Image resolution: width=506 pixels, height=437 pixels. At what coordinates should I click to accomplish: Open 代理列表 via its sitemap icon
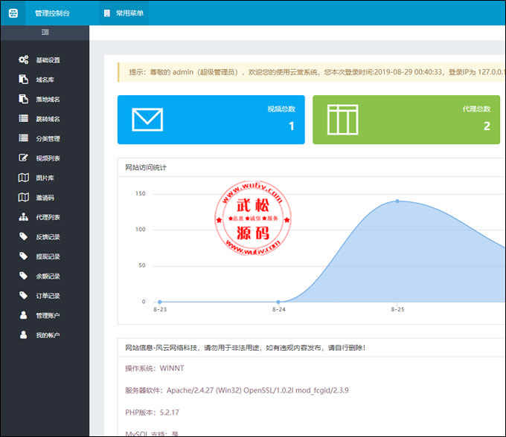tap(23, 217)
